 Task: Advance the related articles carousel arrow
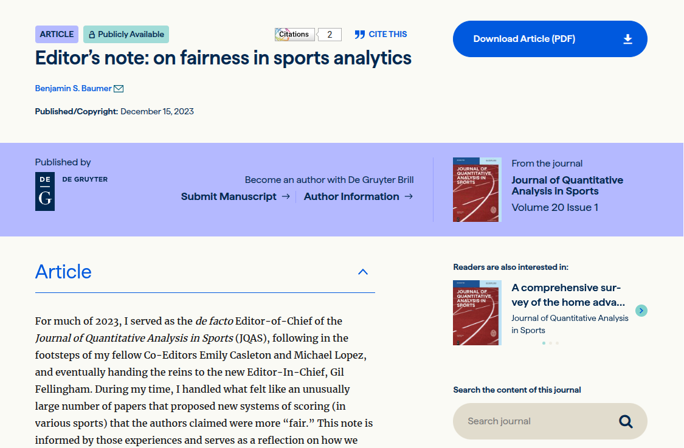(641, 311)
